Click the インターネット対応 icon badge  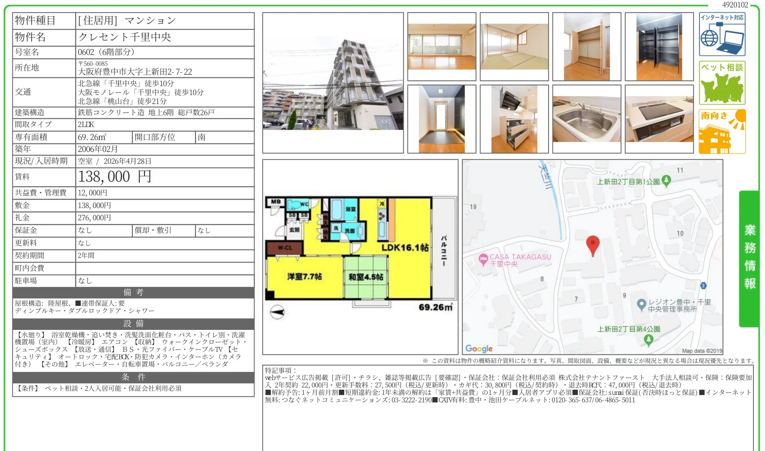(x=722, y=34)
